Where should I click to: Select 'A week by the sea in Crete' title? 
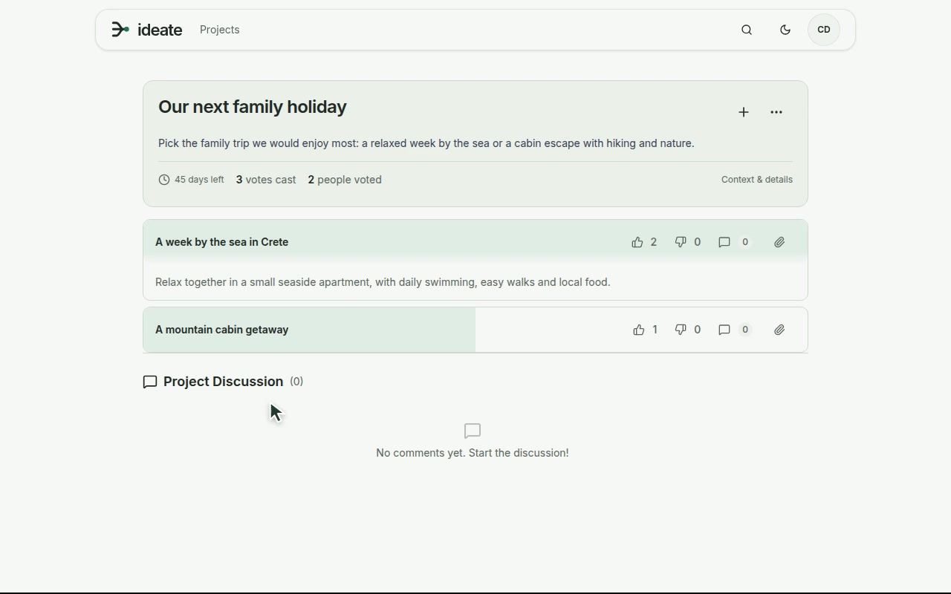221,242
